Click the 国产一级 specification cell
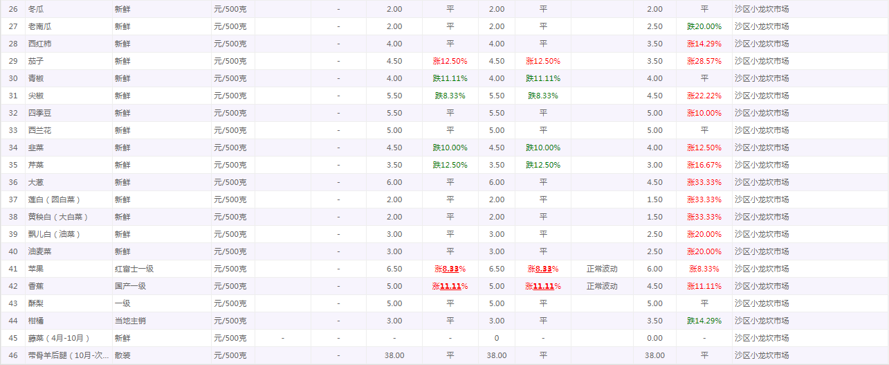 tap(130, 286)
